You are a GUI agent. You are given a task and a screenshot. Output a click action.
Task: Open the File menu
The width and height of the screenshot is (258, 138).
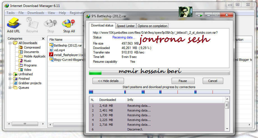tap(21, 13)
